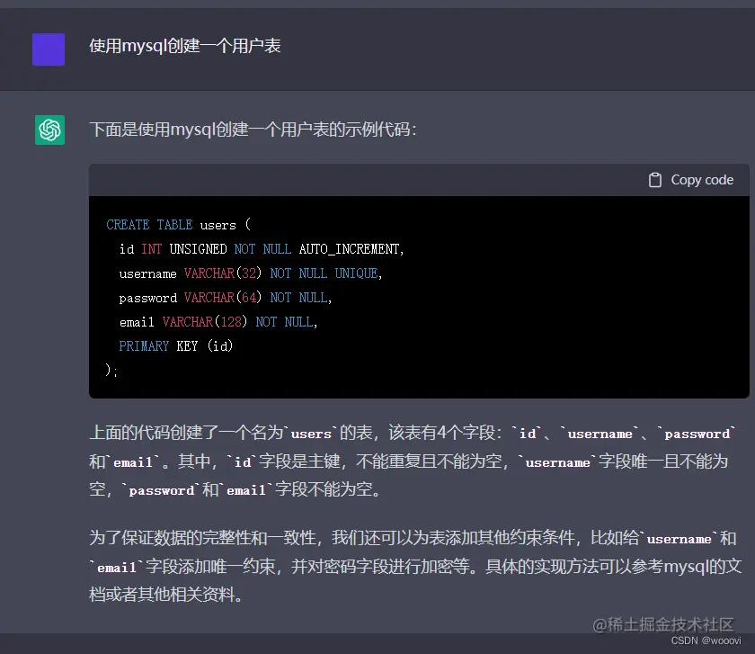Click the inline `username` code highlight
The image size is (755, 654).
click(600, 434)
